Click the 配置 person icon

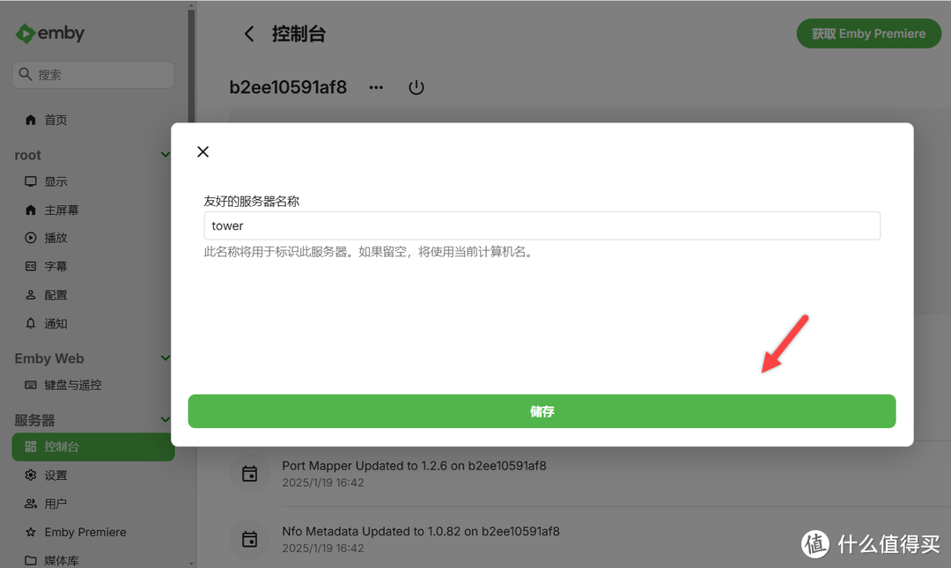(x=30, y=295)
